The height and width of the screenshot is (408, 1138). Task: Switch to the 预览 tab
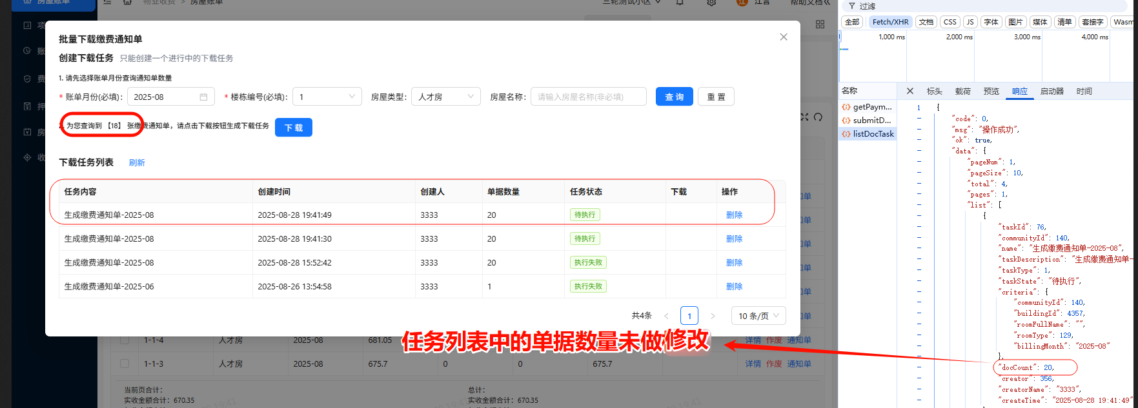(x=991, y=92)
